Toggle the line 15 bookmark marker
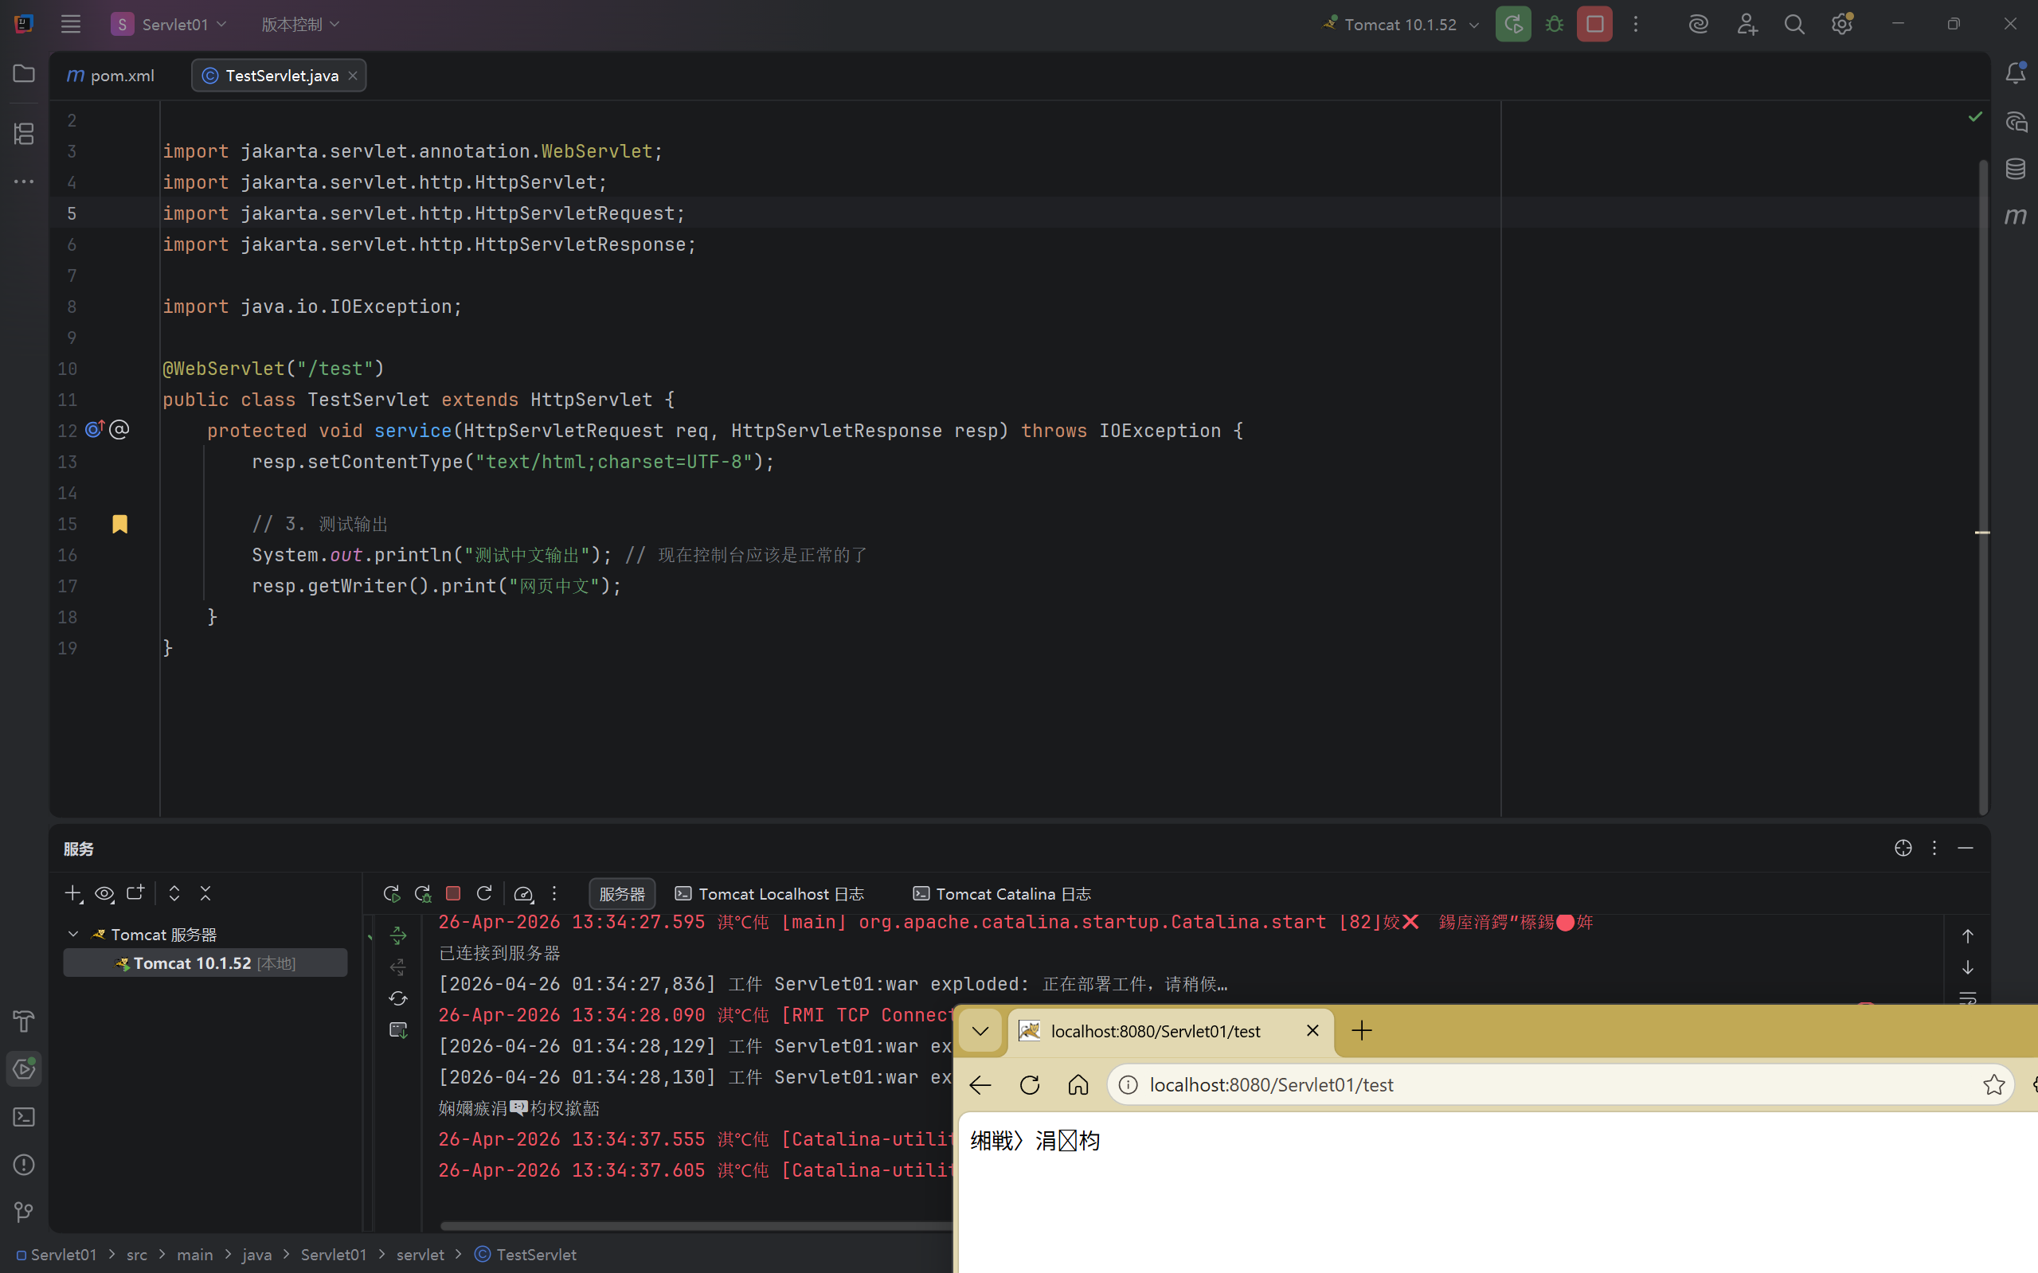 (119, 524)
